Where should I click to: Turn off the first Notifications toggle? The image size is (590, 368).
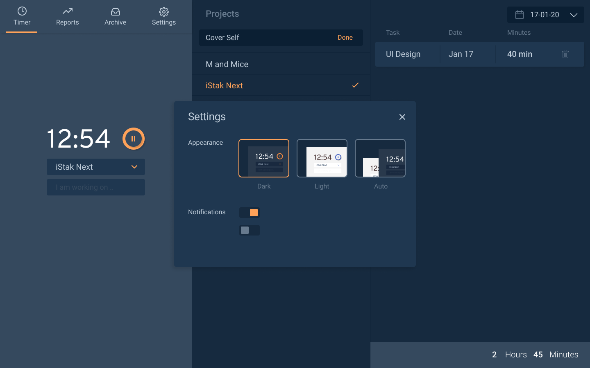[250, 213]
